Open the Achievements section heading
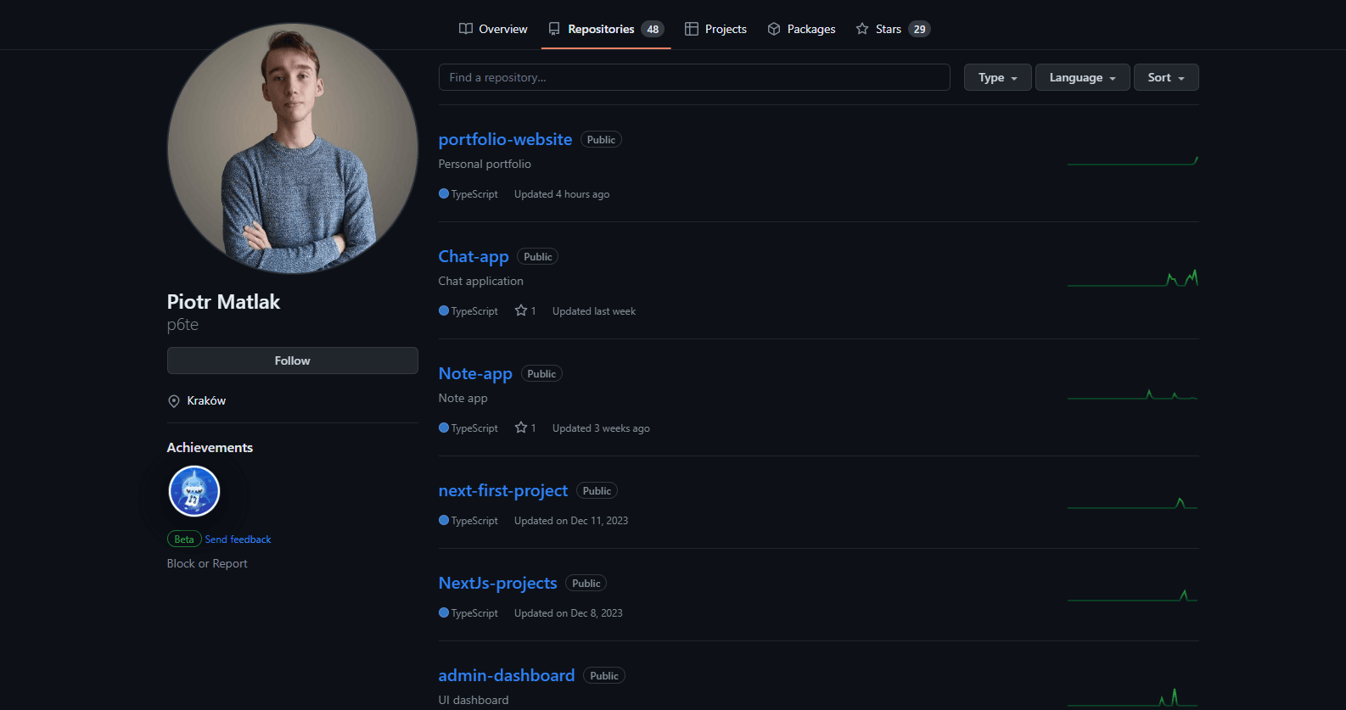The height and width of the screenshot is (710, 1346). click(x=210, y=447)
